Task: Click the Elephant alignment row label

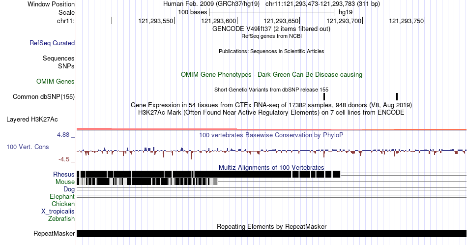Action: click(x=62, y=196)
